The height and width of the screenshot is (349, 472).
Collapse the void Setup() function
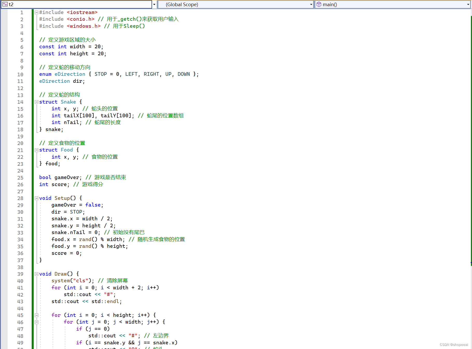[x=37, y=198]
